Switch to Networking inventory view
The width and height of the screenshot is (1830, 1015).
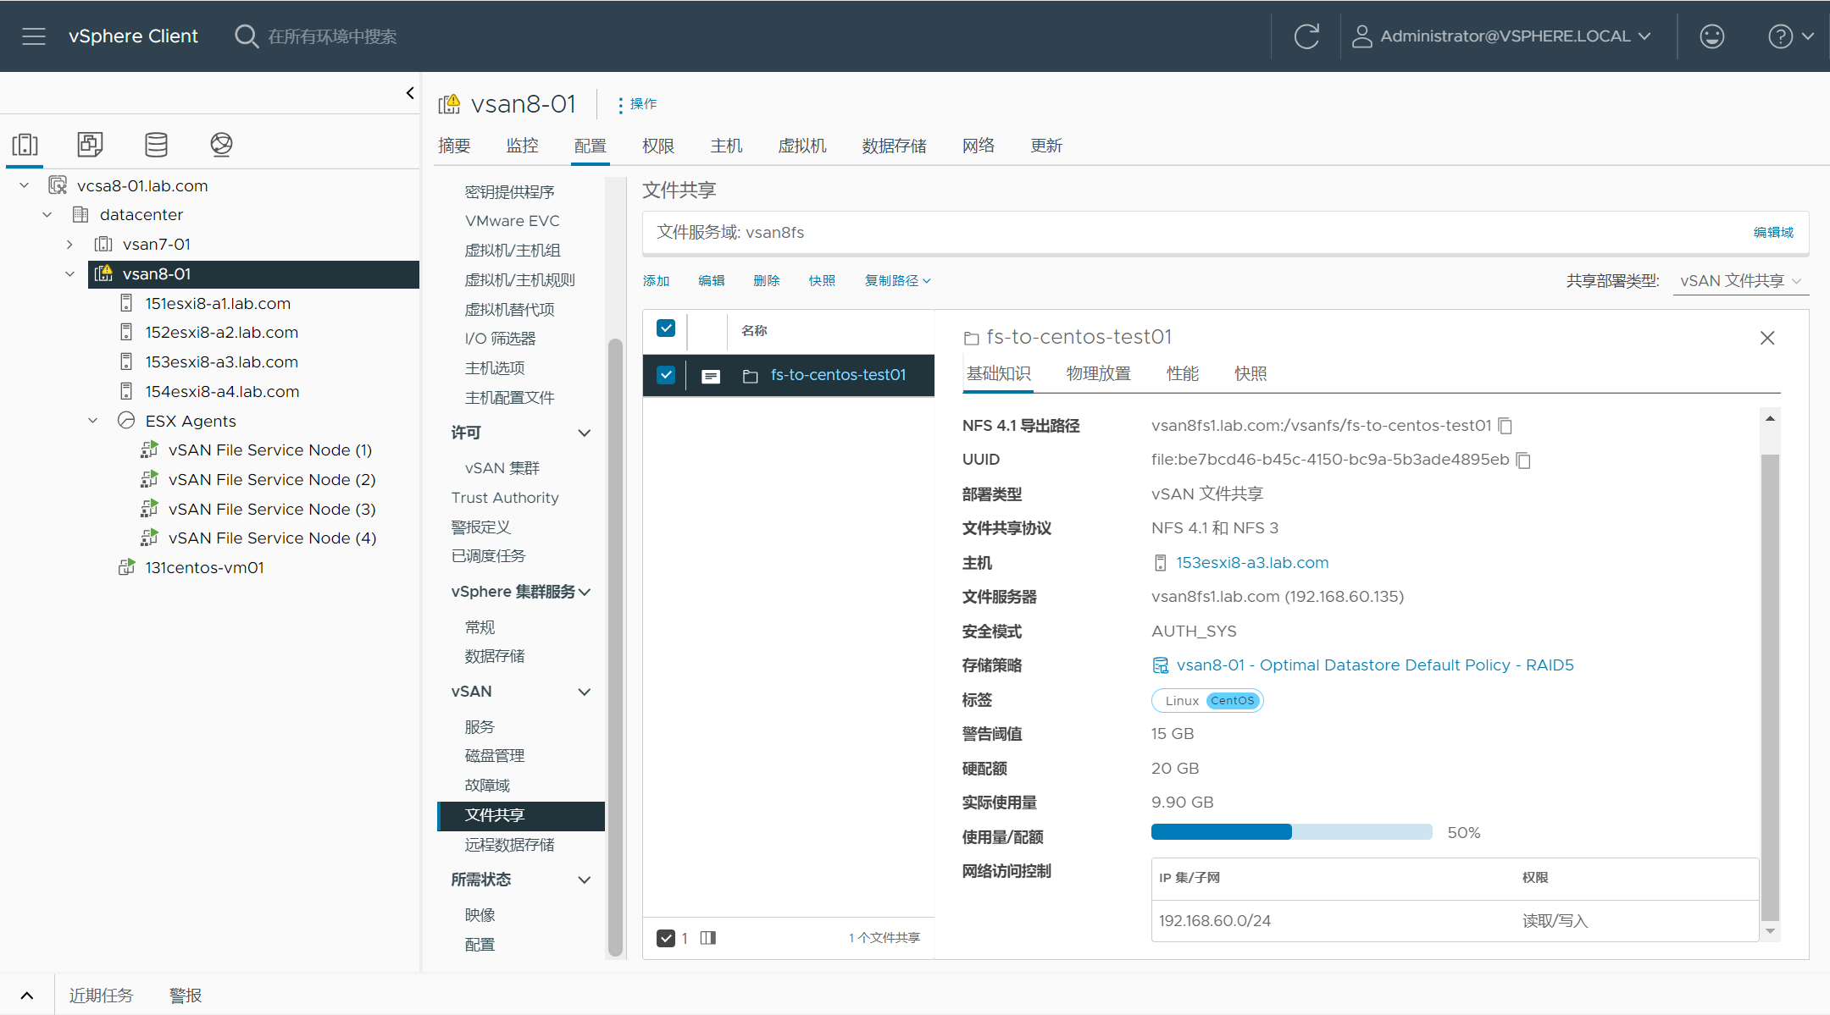[x=221, y=145]
